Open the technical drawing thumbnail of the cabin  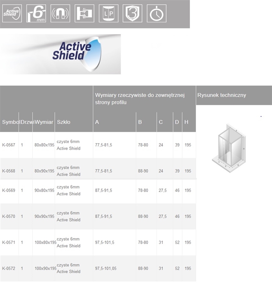click(229, 148)
